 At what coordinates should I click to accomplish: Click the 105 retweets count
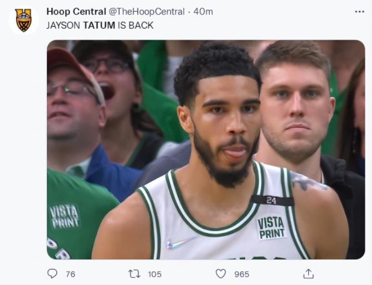154,274
